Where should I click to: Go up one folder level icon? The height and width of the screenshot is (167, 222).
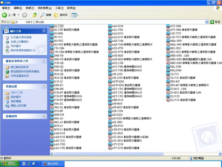point(35,15)
